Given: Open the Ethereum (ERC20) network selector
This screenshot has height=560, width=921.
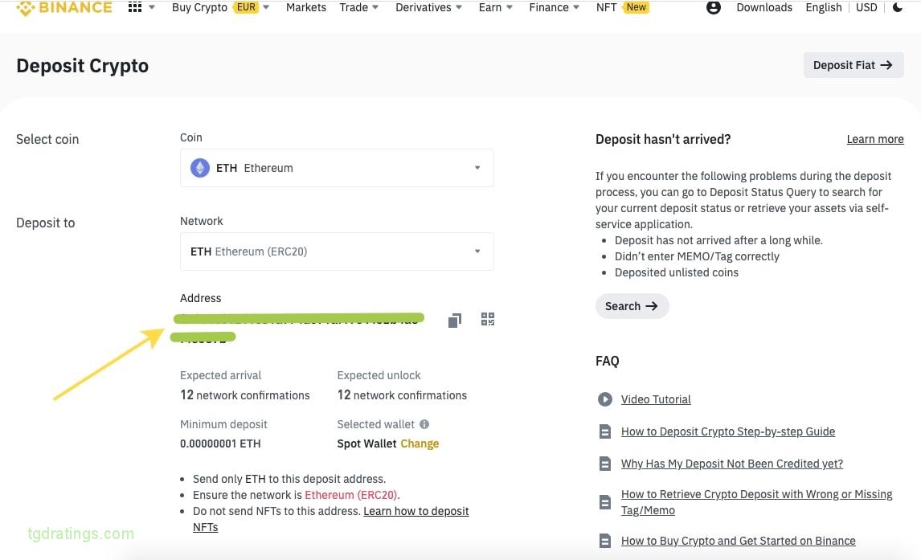Looking at the screenshot, I should tap(337, 251).
